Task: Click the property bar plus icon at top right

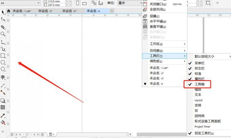Action: click(217, 3)
